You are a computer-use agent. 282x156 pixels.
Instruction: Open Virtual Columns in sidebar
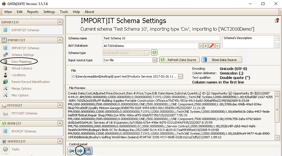pyautogui.click(x=22, y=68)
